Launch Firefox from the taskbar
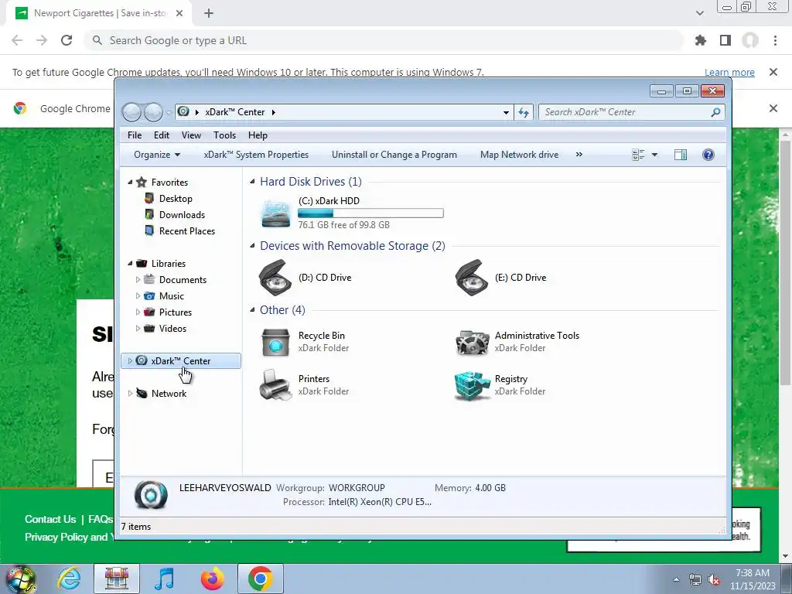 [212, 579]
